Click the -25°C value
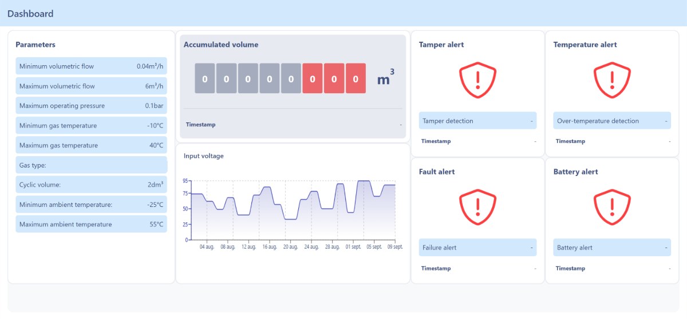This screenshot has height=319, width=687. pos(155,204)
